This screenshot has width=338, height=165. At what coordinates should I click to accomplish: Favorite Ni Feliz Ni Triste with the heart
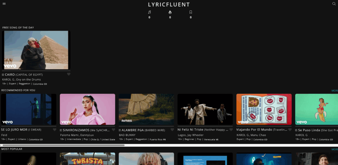click(231, 130)
